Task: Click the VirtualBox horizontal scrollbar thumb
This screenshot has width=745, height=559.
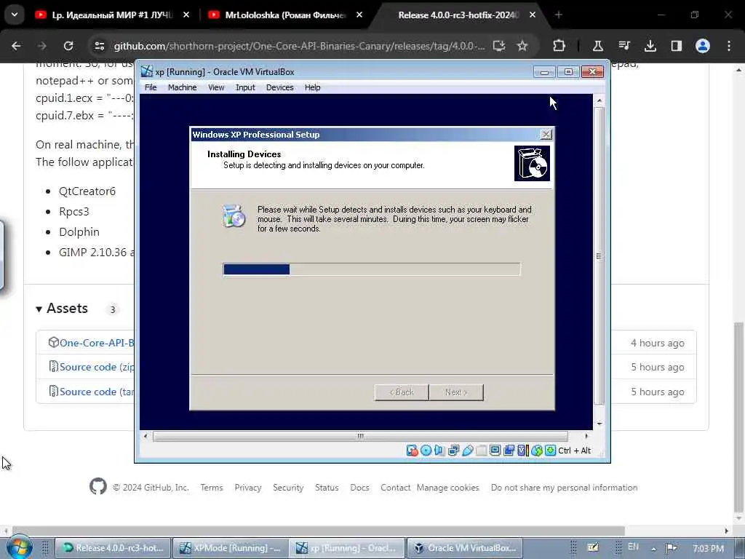Action: 361,436
